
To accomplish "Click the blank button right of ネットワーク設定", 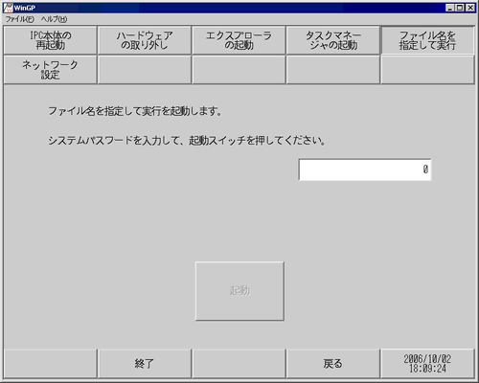I will point(145,70).
